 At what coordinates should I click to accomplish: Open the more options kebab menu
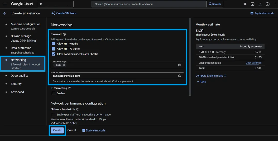[275, 4]
